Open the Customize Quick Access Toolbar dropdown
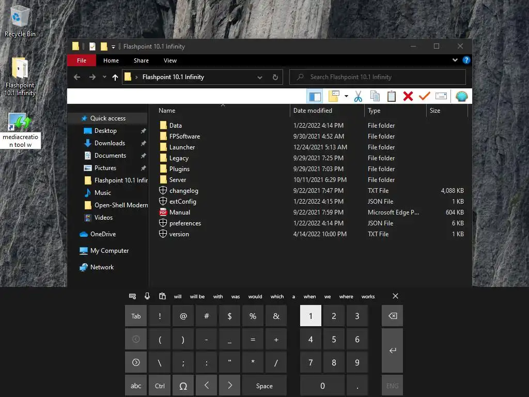This screenshot has height=397, width=529. click(113, 47)
